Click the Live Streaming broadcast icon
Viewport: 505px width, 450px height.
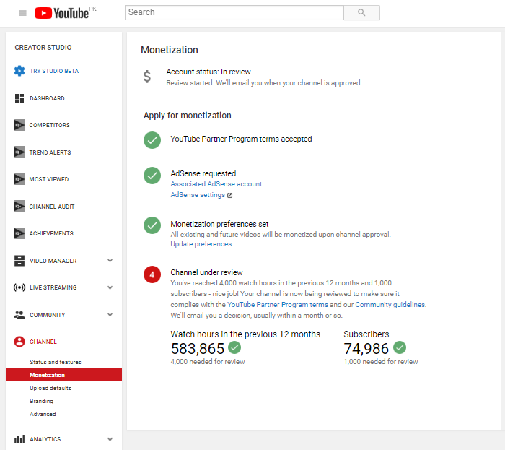pos(19,287)
